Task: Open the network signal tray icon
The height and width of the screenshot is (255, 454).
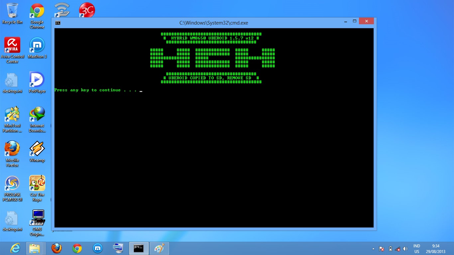Action: 398,249
